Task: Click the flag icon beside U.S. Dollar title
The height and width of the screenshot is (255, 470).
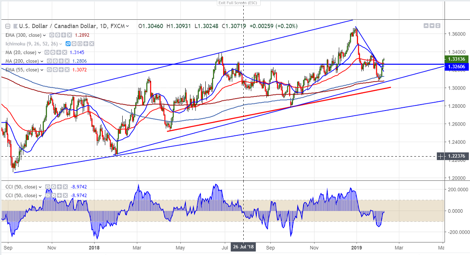Action: tap(15, 26)
